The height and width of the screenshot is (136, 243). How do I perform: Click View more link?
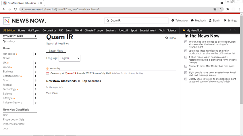pyautogui.click(x=52, y=93)
